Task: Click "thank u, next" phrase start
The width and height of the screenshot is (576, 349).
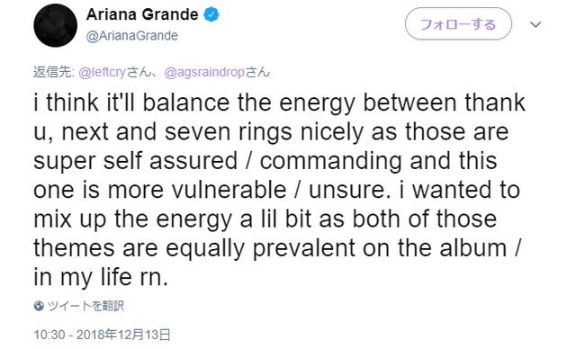Action: [x=495, y=103]
